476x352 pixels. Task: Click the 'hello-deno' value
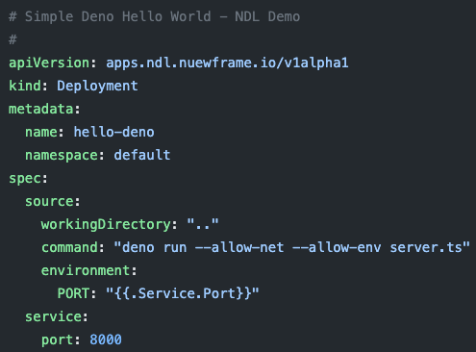tap(114, 132)
